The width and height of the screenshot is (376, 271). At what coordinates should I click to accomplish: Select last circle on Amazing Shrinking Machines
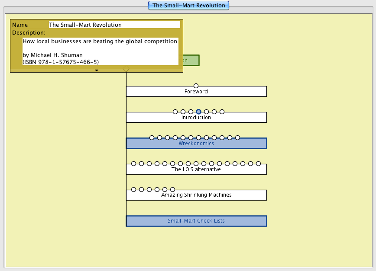(x=172, y=190)
